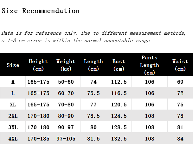The width and height of the screenshot is (193, 144).
Task: Select the M size row label
Action: point(13,82)
